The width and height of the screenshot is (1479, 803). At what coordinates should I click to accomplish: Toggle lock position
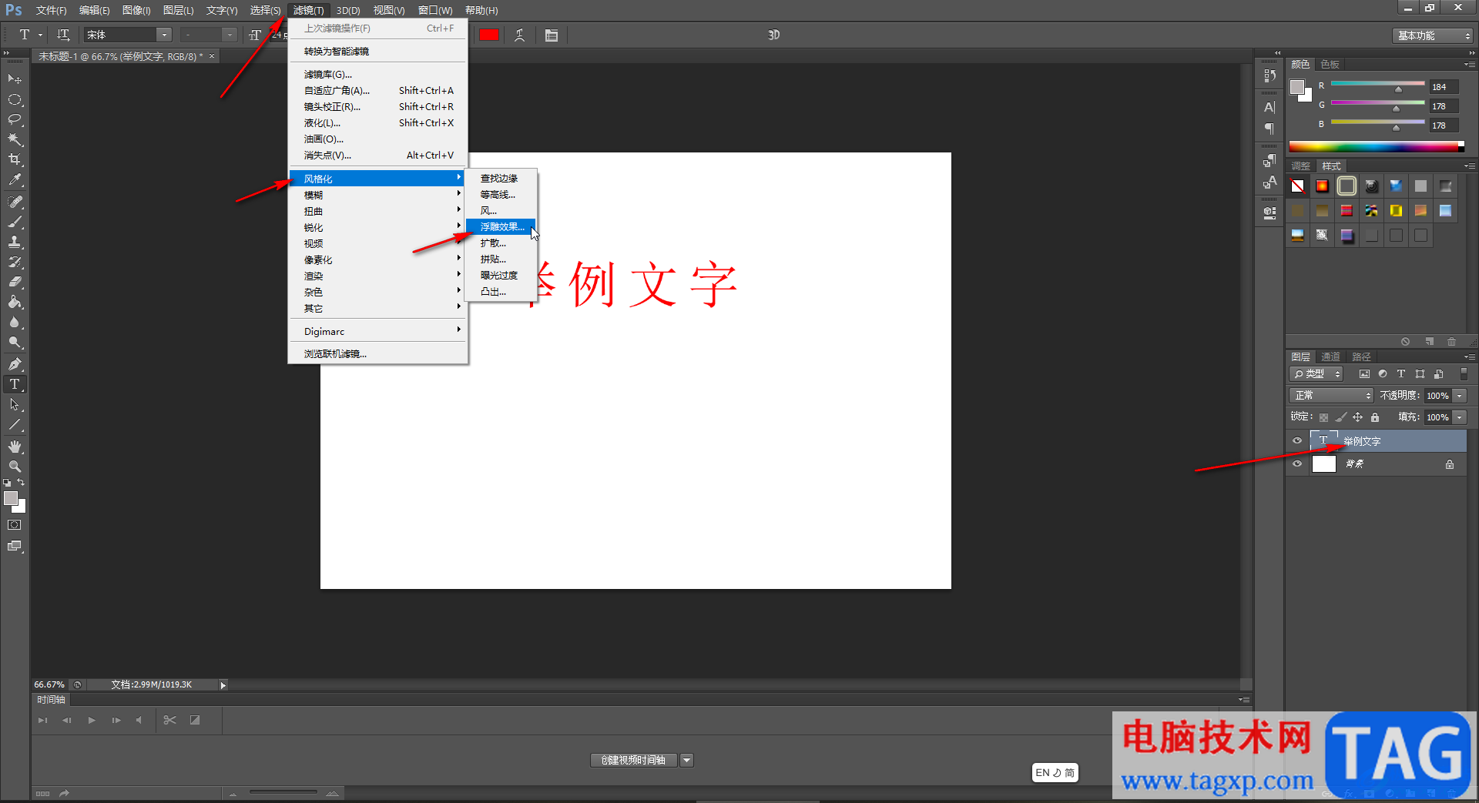(1358, 417)
